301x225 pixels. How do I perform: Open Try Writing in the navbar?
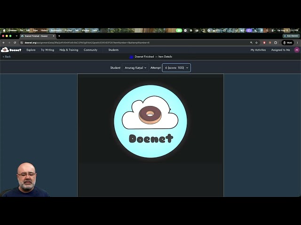click(x=48, y=50)
